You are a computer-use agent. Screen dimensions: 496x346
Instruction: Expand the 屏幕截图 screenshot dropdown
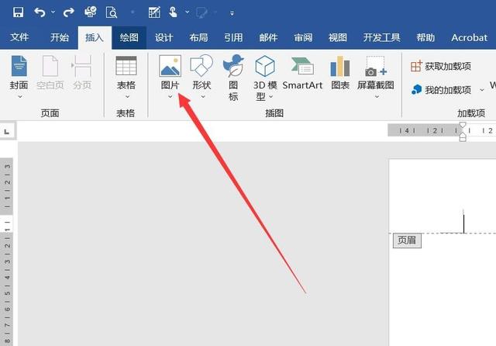pos(376,96)
